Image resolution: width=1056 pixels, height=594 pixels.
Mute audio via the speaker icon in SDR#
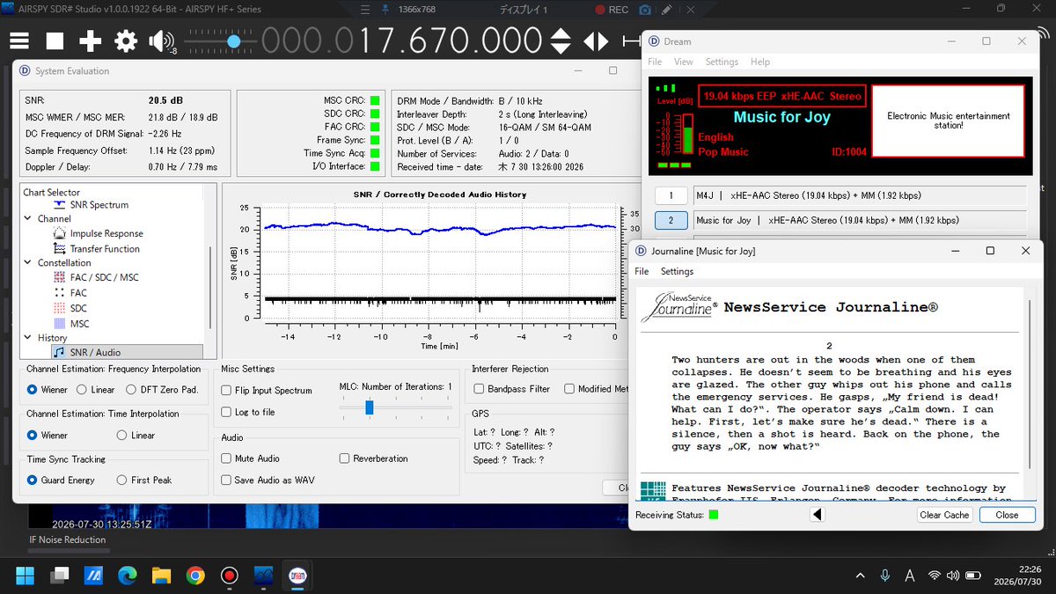[x=161, y=41]
